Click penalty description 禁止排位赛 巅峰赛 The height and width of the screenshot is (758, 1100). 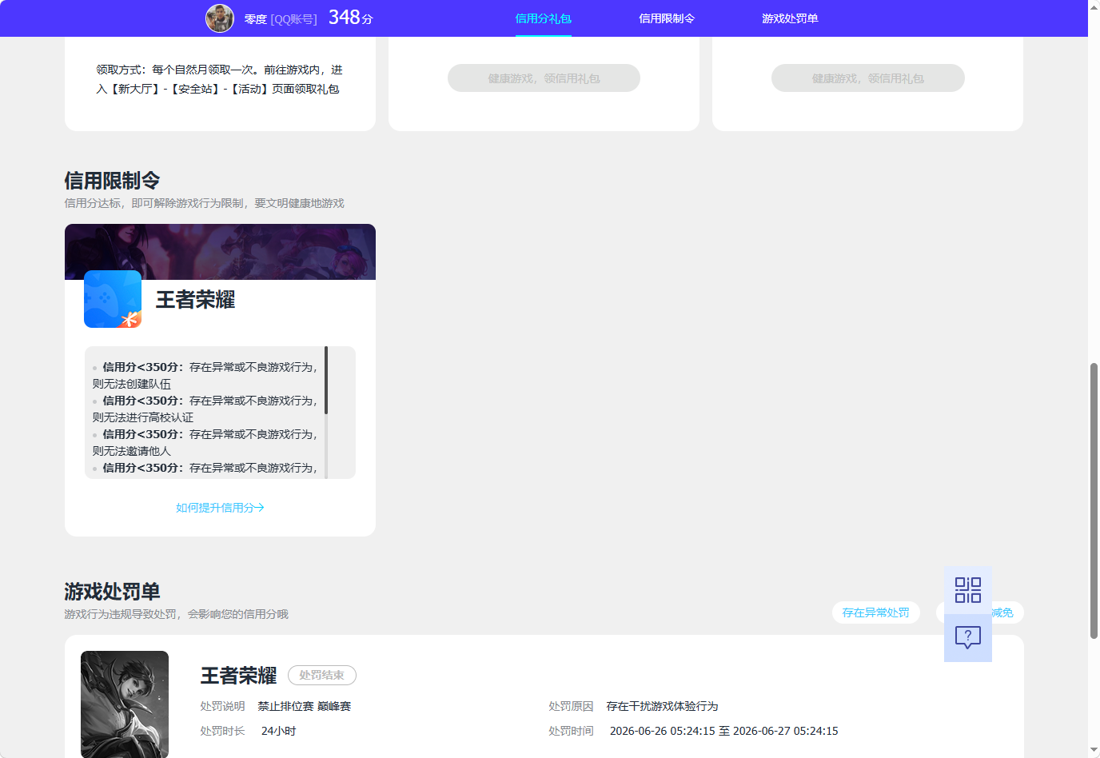[x=305, y=706]
